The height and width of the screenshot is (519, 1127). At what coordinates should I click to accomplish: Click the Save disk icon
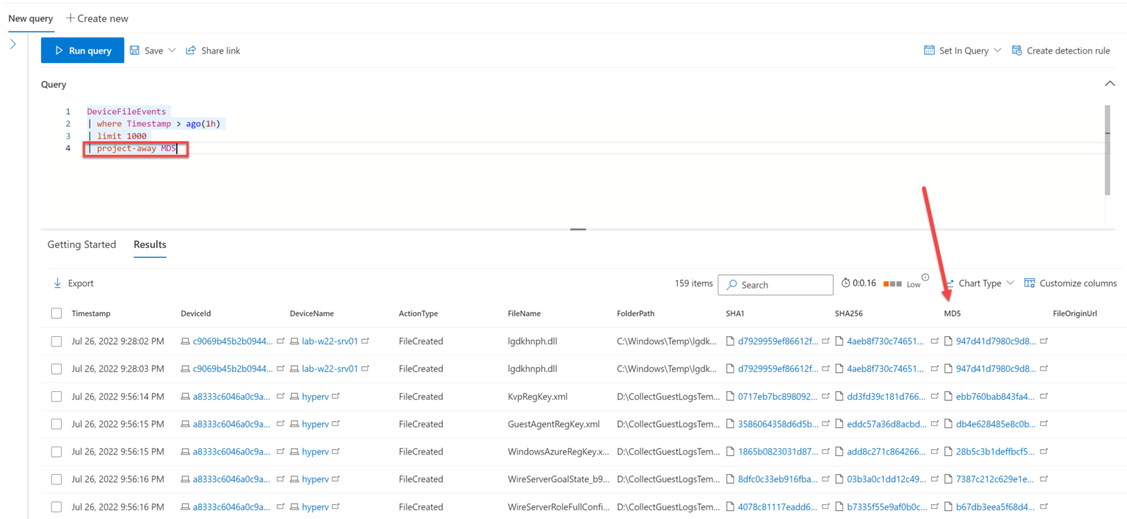coord(134,51)
